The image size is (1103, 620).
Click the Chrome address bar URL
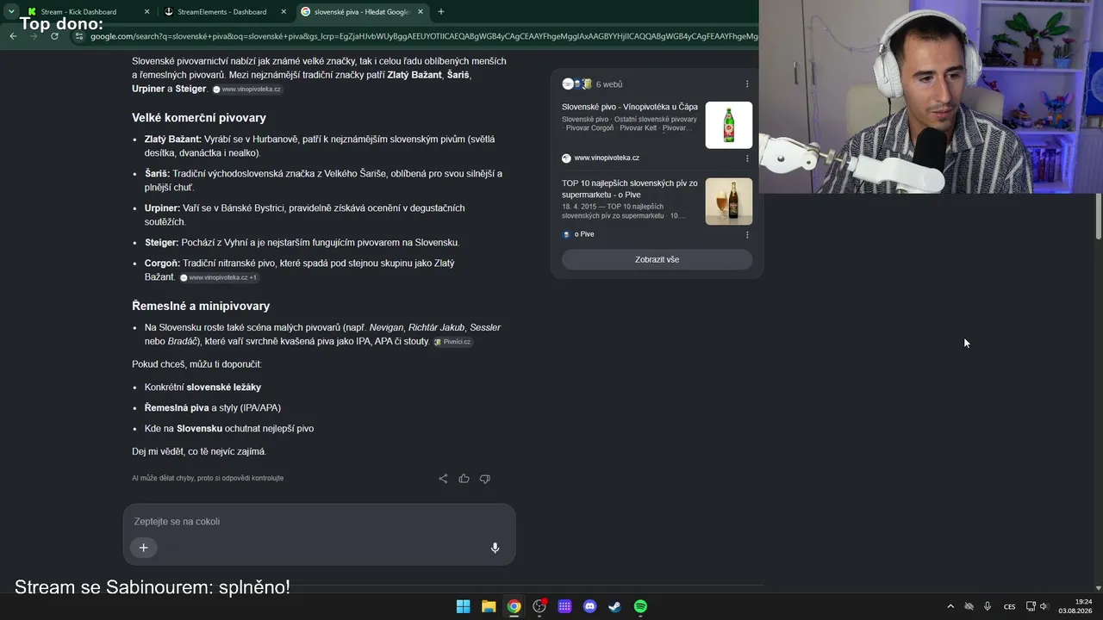(424, 36)
